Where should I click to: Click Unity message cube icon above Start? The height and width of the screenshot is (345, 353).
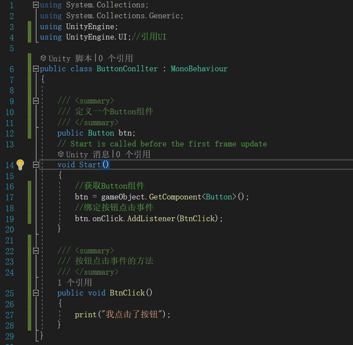tap(61, 154)
